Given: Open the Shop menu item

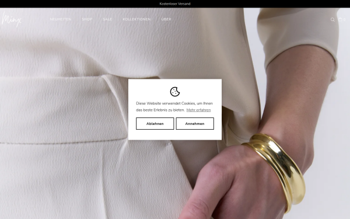Looking at the screenshot, I should point(87,19).
